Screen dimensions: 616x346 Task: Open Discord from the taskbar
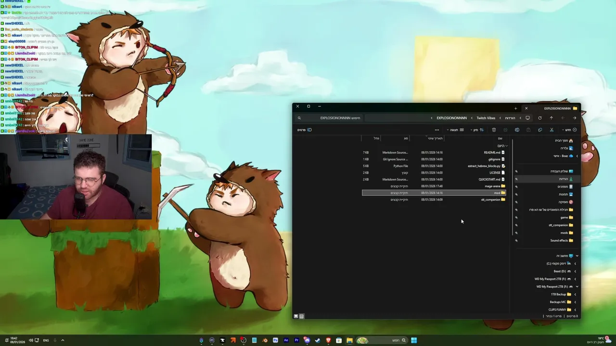click(307, 340)
